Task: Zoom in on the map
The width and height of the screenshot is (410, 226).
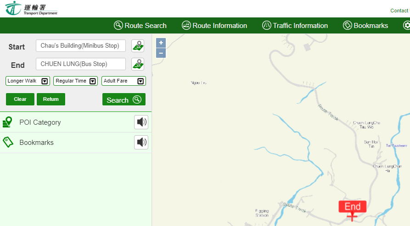Action: click(161, 43)
